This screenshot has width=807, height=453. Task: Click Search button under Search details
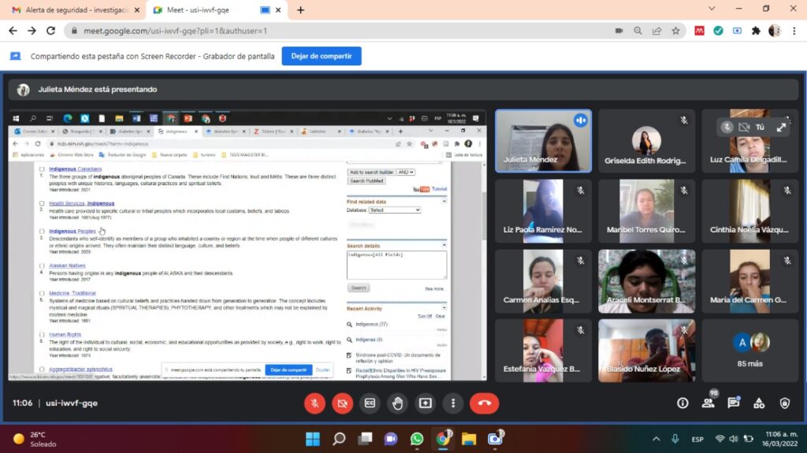359,288
